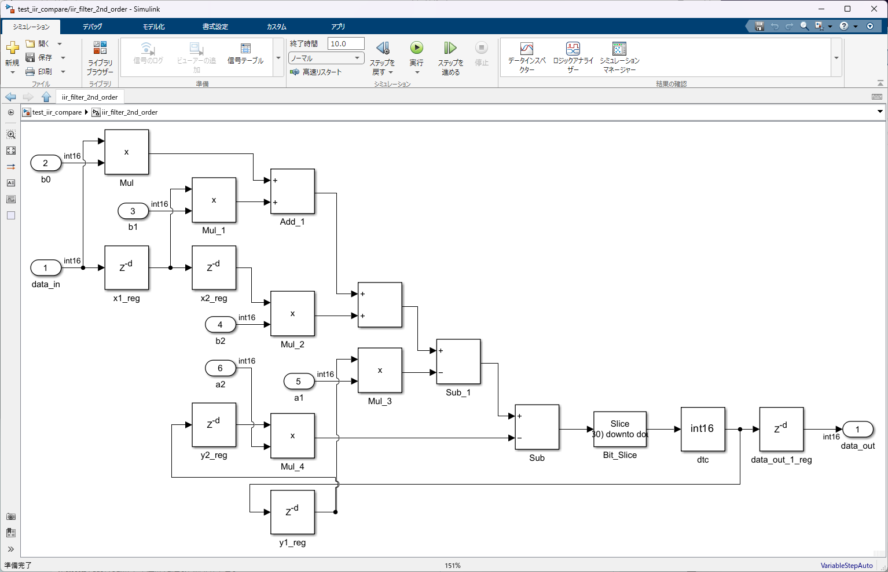Click the Step Back icon

[383, 48]
